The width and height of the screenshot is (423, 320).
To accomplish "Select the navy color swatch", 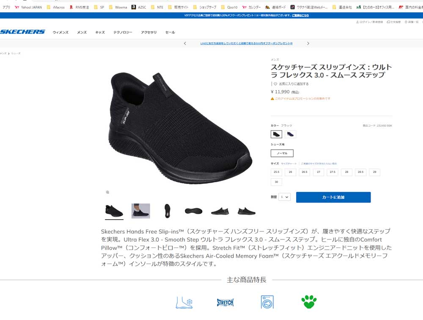I will (290, 134).
